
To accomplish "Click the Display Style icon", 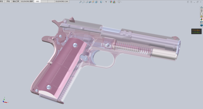I will click(101, 2).
